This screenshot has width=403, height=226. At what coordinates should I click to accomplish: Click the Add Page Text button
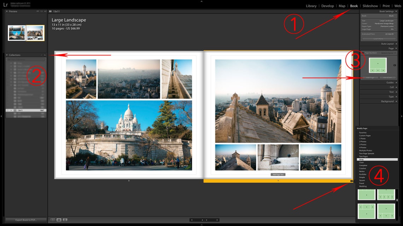point(278,175)
